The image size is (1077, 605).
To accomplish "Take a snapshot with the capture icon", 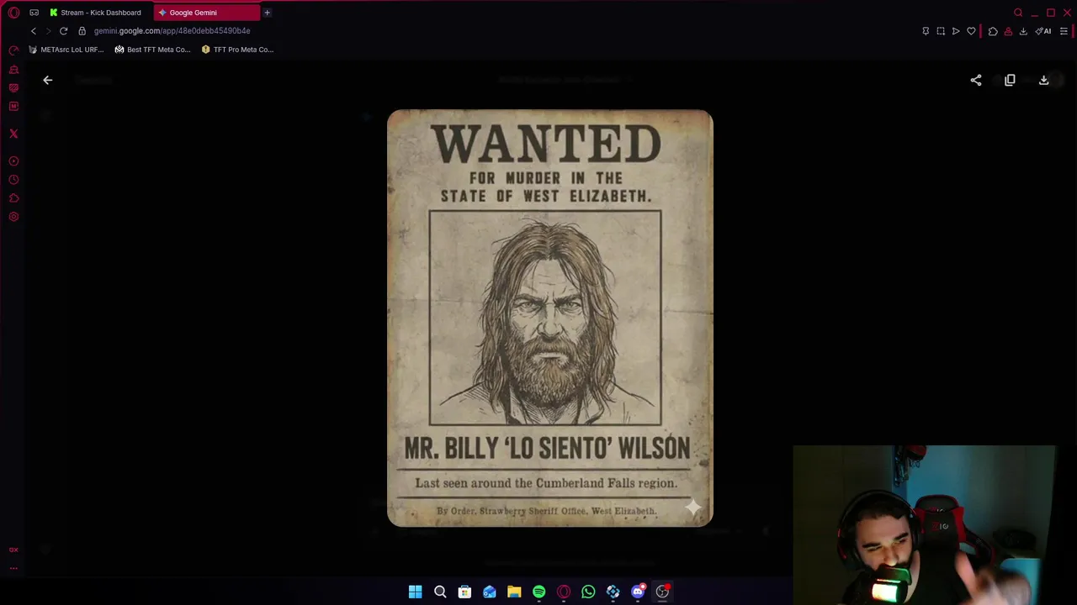I will coord(941,31).
